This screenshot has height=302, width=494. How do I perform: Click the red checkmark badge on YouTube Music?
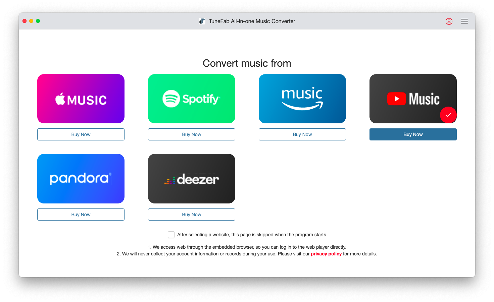[448, 115]
